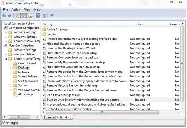This screenshot has width=187, height=128.
Task: Open the View menu
Action: pyautogui.click(x=27, y=10)
